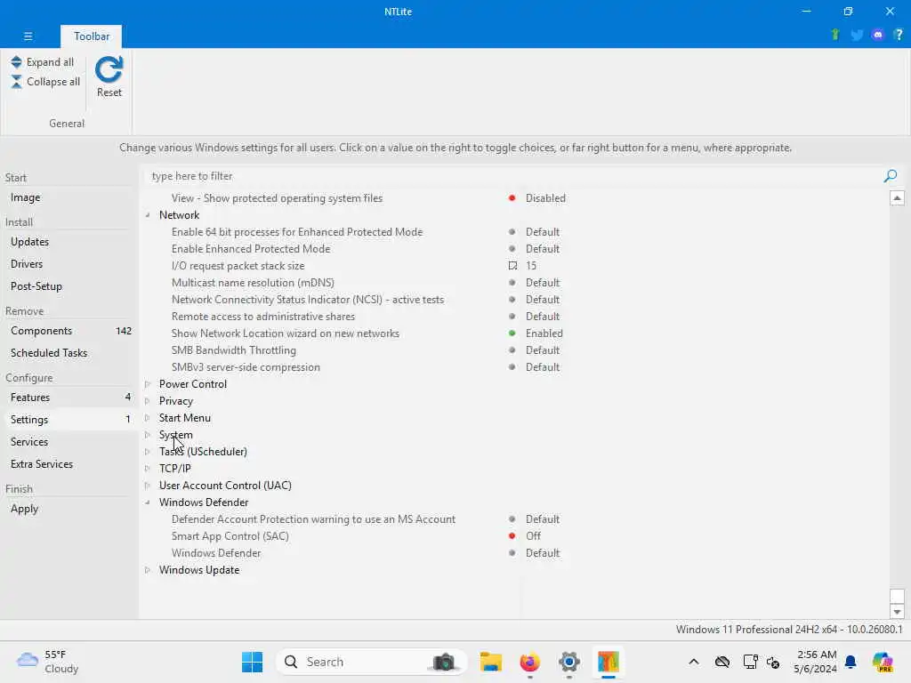911x683 pixels.
Task: Toggle SMB Bandwidth Throttling value
Action: 543,350
